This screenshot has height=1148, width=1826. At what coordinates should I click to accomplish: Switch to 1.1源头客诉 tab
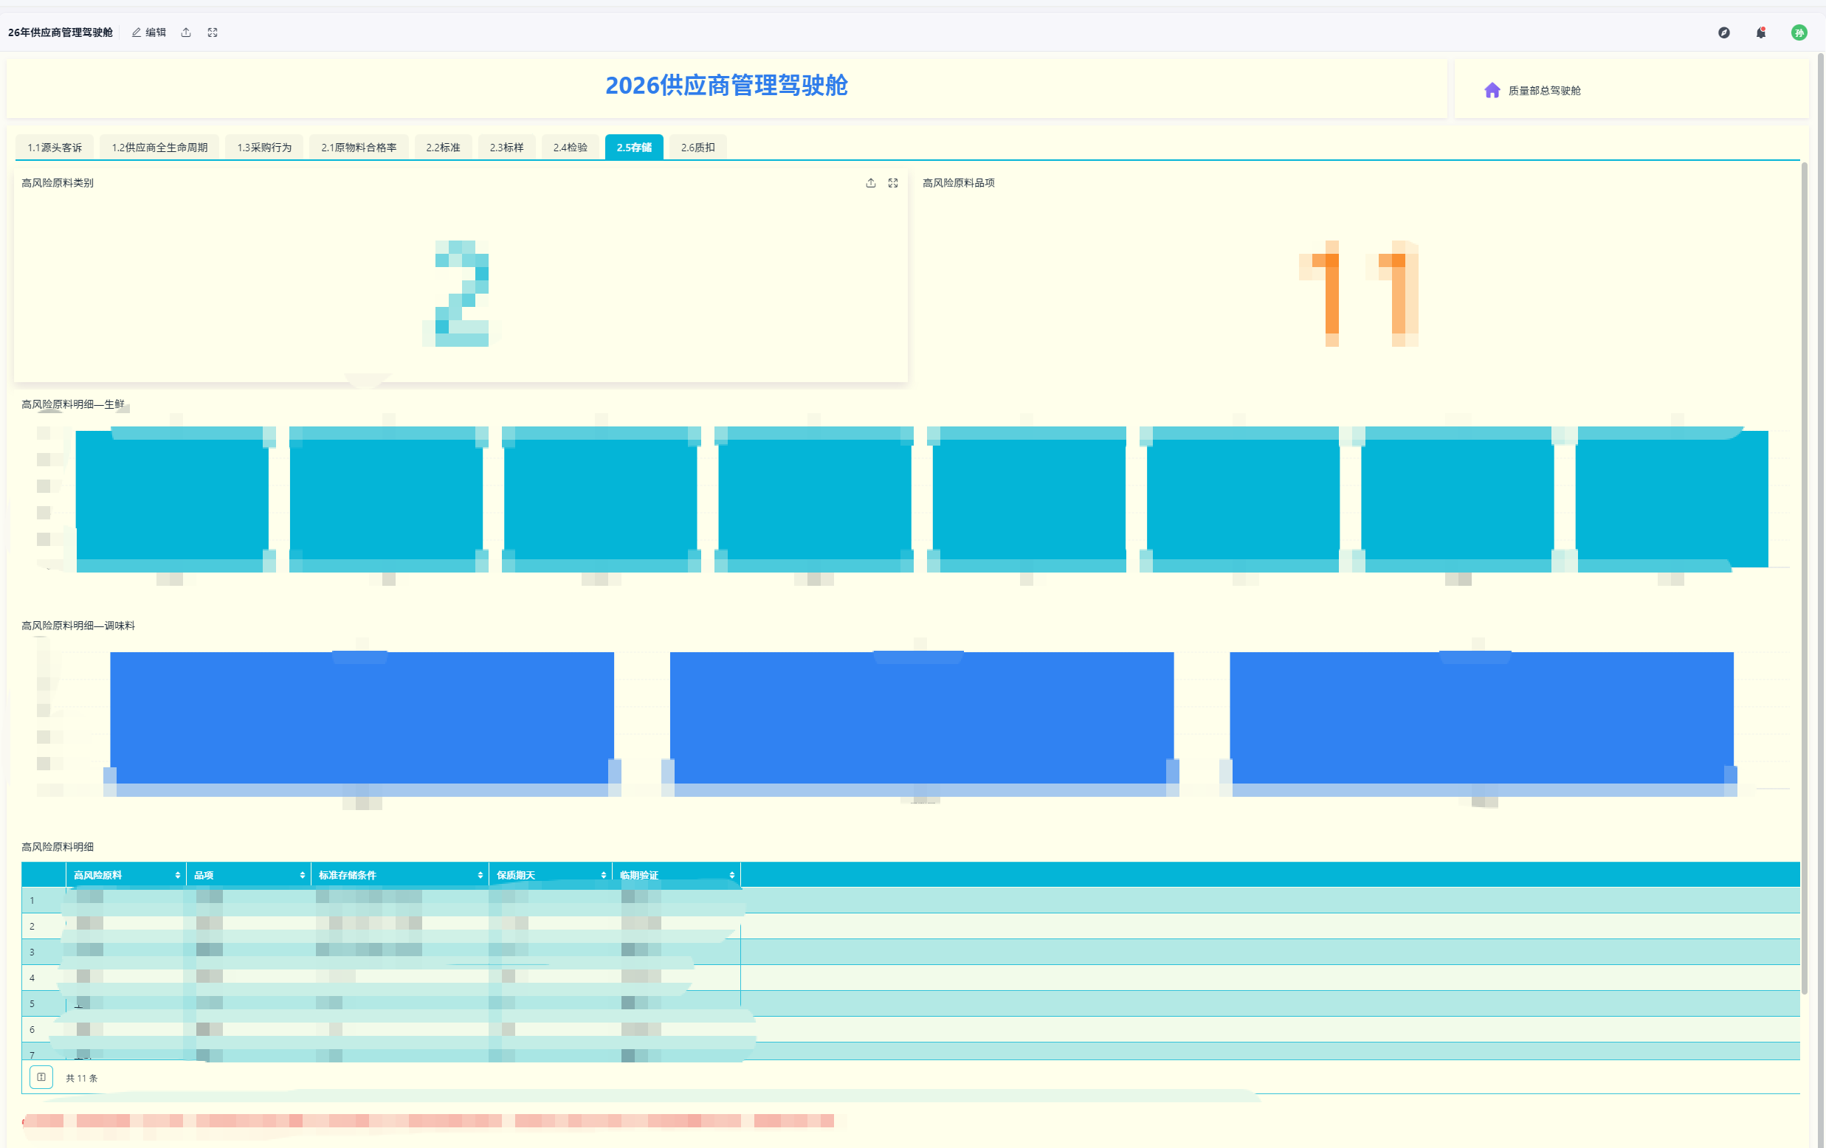pyautogui.click(x=55, y=147)
